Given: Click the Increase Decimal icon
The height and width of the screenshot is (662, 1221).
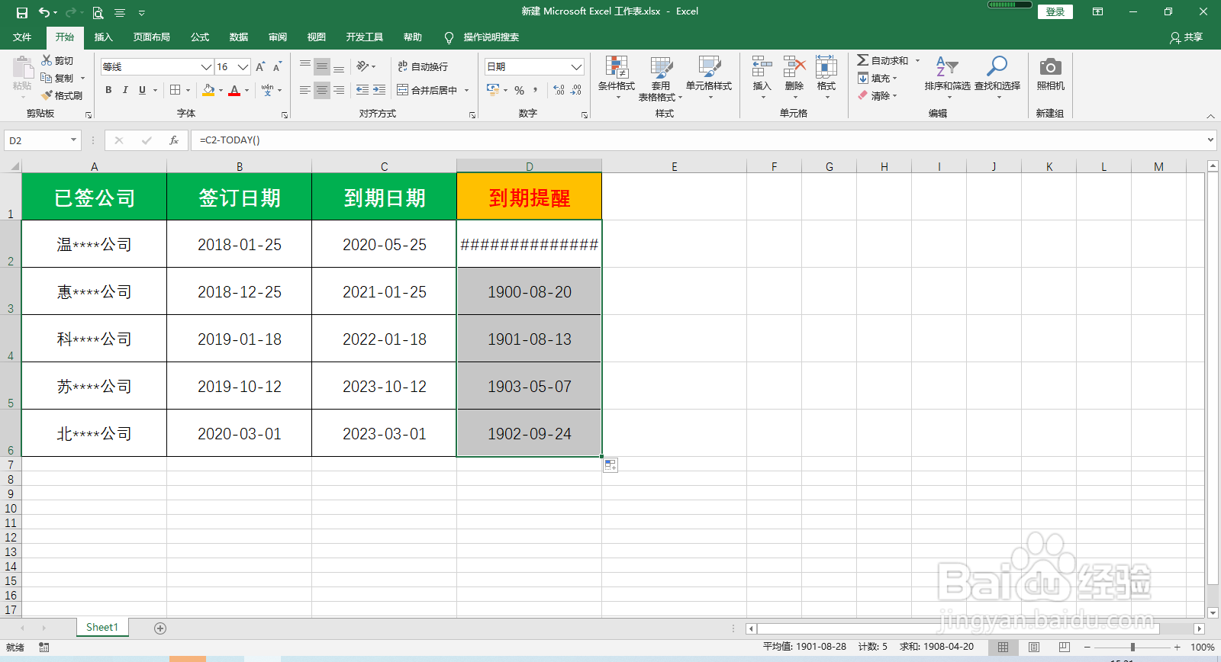Looking at the screenshot, I should point(559,90).
